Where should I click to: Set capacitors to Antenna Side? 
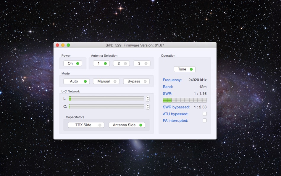[x=127, y=125]
